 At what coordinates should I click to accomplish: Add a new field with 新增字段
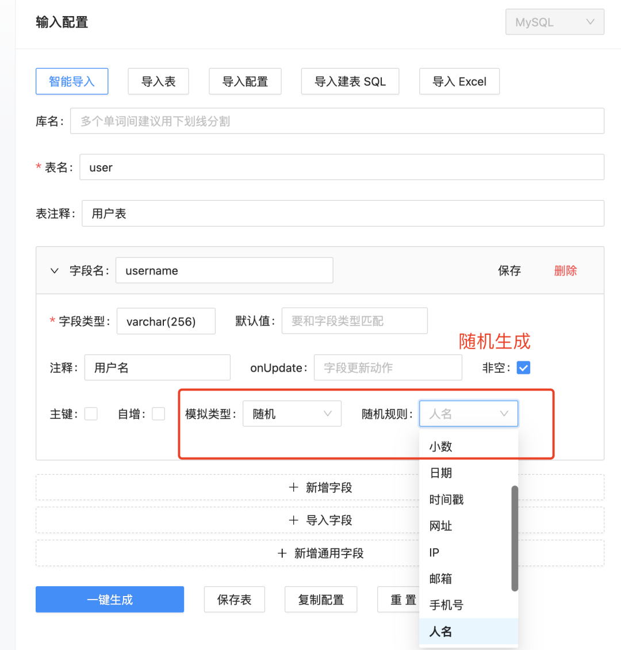tap(320, 488)
